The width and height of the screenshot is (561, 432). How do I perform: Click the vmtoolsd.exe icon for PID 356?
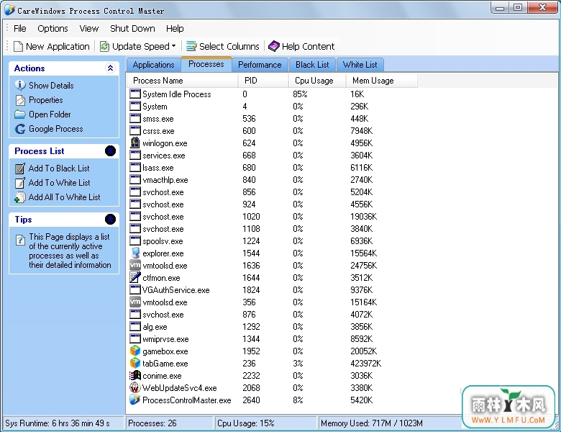coord(135,302)
